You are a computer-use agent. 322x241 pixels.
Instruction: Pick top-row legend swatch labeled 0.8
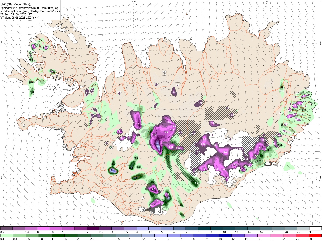pos(56,228)
